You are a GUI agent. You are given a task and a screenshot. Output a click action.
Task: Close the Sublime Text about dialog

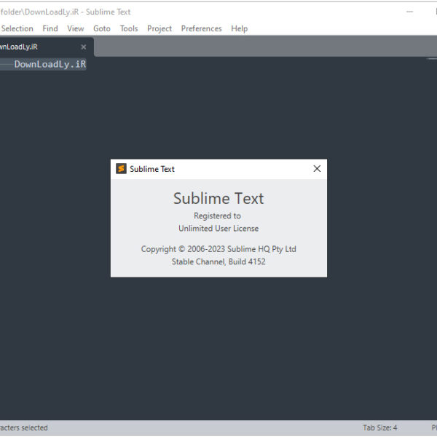click(x=317, y=169)
